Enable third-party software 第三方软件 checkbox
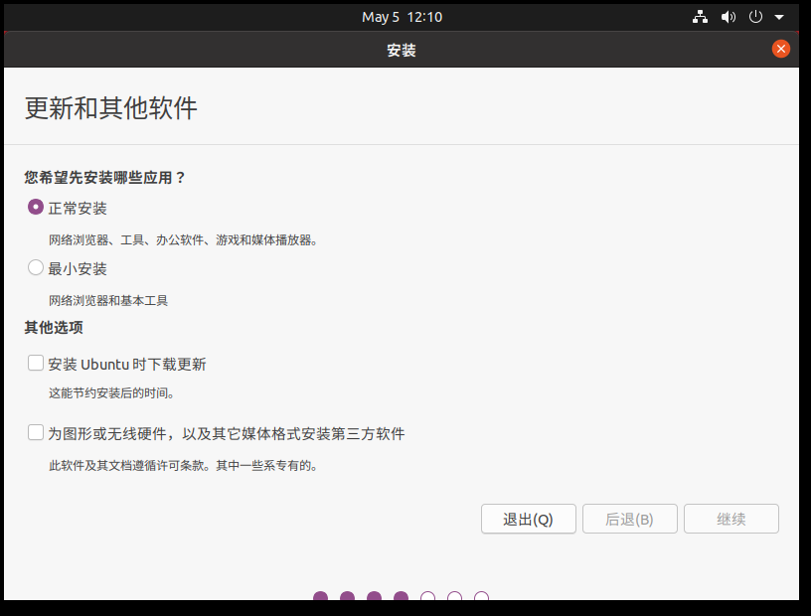The height and width of the screenshot is (616, 811). pyautogui.click(x=36, y=432)
